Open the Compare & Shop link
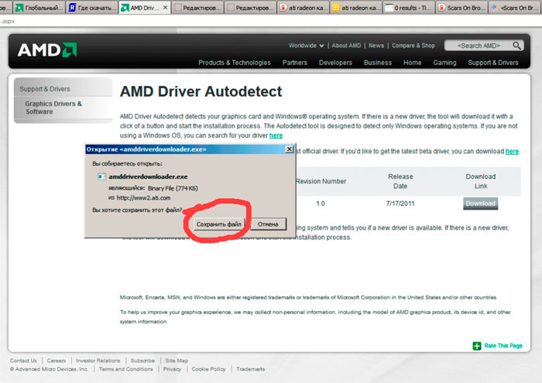 413,46
